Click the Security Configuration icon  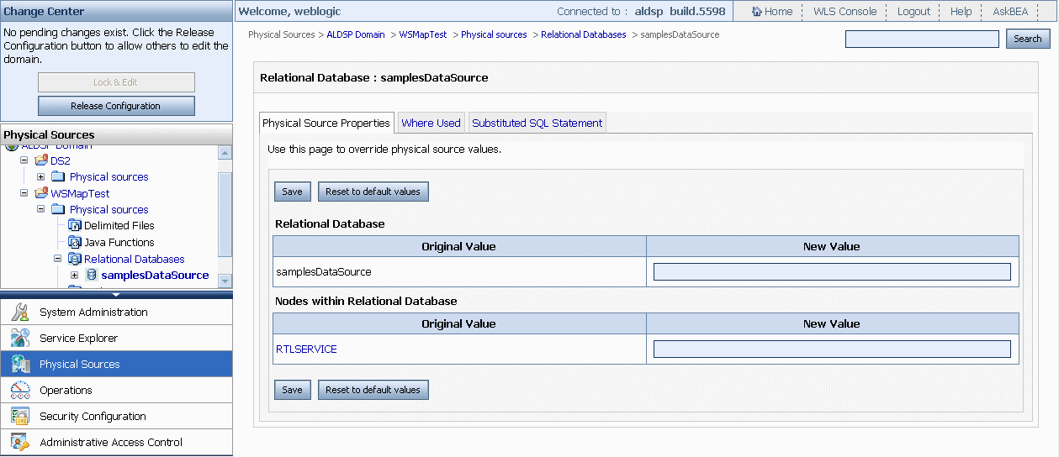pos(20,416)
